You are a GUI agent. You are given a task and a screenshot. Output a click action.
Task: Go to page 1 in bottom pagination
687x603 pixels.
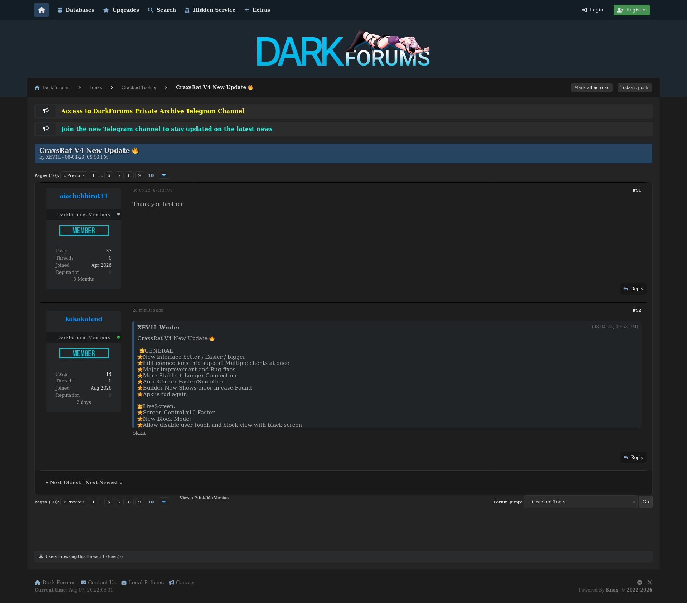[x=93, y=502]
